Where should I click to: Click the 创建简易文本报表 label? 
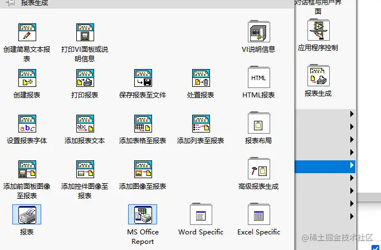point(27,54)
